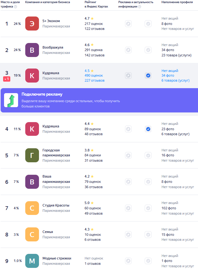Click the advertising icon in Семья row
This screenshot has width=198, height=271.
pyautogui.click(x=128, y=235)
